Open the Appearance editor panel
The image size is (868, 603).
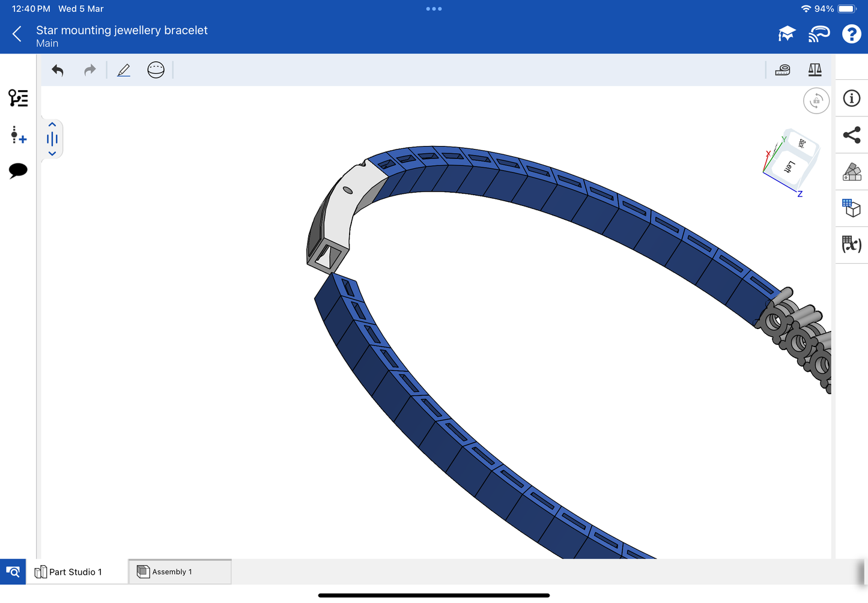click(851, 172)
